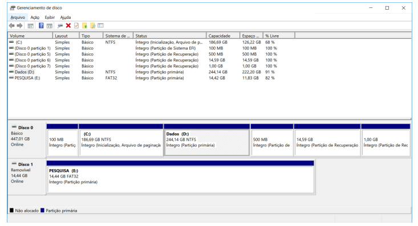
Task: Click the properties checkmark page icon
Action: click(76, 26)
